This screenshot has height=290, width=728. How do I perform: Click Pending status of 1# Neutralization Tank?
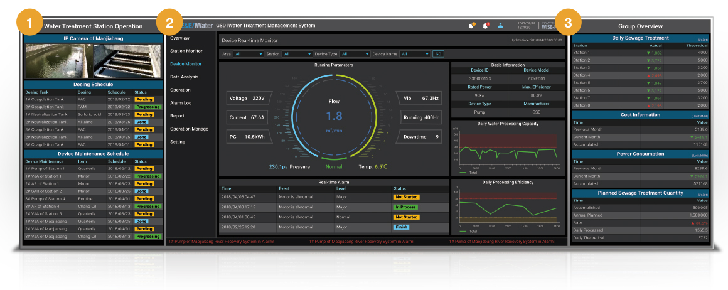pos(144,114)
